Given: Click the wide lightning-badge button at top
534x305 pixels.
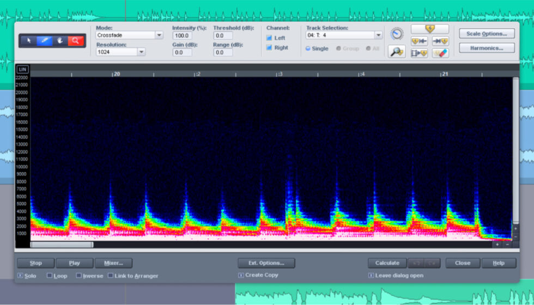Looking at the screenshot, I should click(430, 29).
